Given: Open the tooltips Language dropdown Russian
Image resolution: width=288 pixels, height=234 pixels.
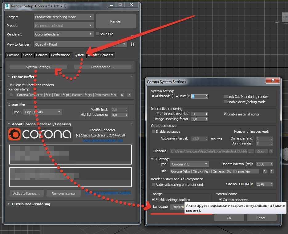Looking at the screenshot, I should coord(177,207).
